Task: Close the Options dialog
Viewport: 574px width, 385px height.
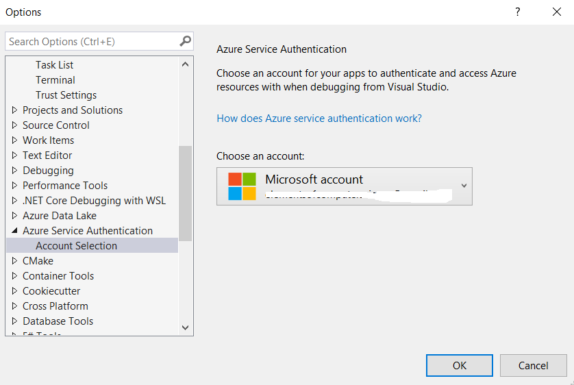Action: click(556, 12)
